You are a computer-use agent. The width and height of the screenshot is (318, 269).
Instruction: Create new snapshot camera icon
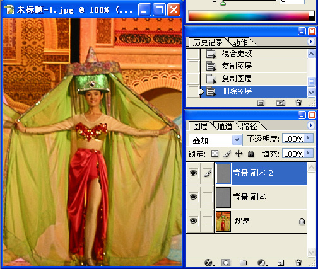point(280,103)
